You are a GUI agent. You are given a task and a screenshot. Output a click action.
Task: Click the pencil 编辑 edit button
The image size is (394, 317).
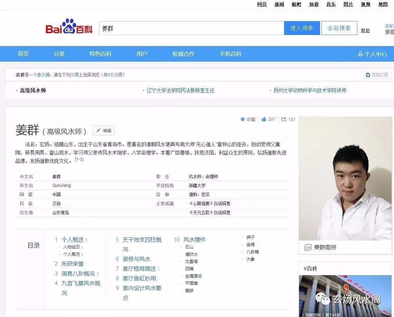tap(104, 130)
